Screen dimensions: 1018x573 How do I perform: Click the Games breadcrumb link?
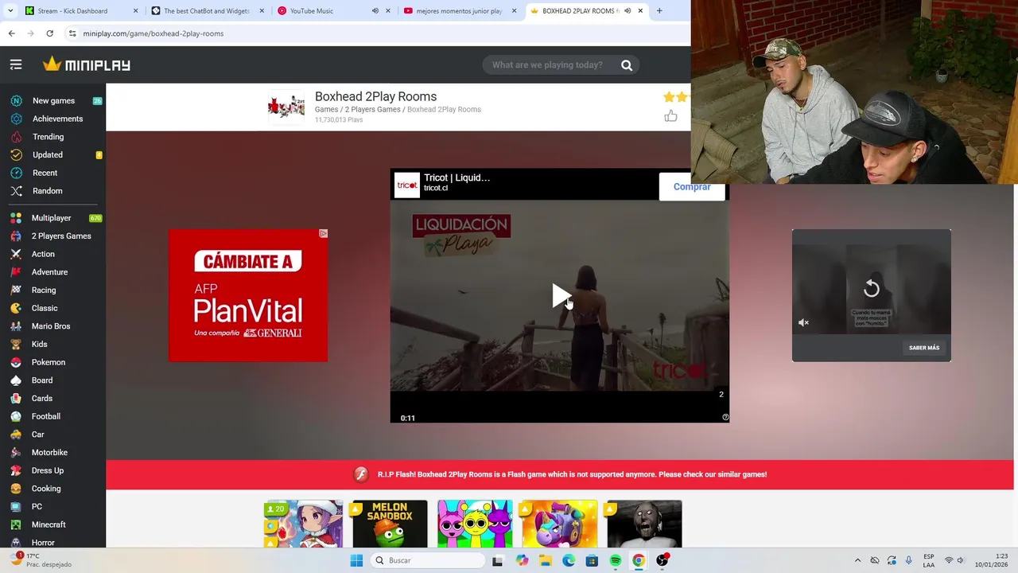tap(326, 110)
